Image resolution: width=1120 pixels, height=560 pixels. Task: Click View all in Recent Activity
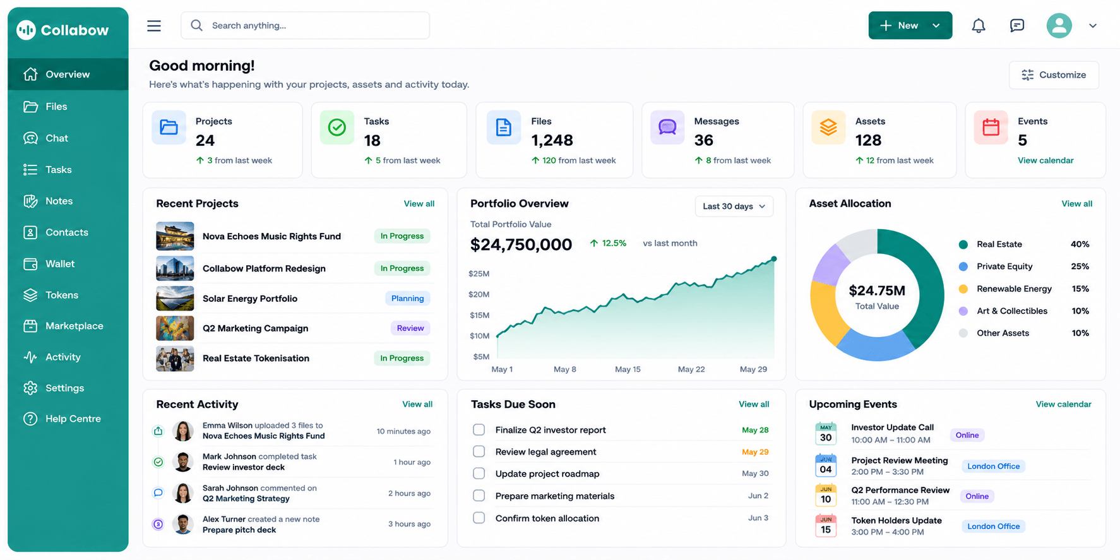click(x=417, y=404)
